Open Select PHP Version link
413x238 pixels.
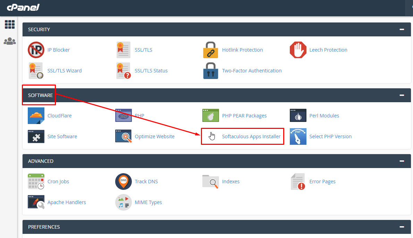pyautogui.click(x=330, y=136)
